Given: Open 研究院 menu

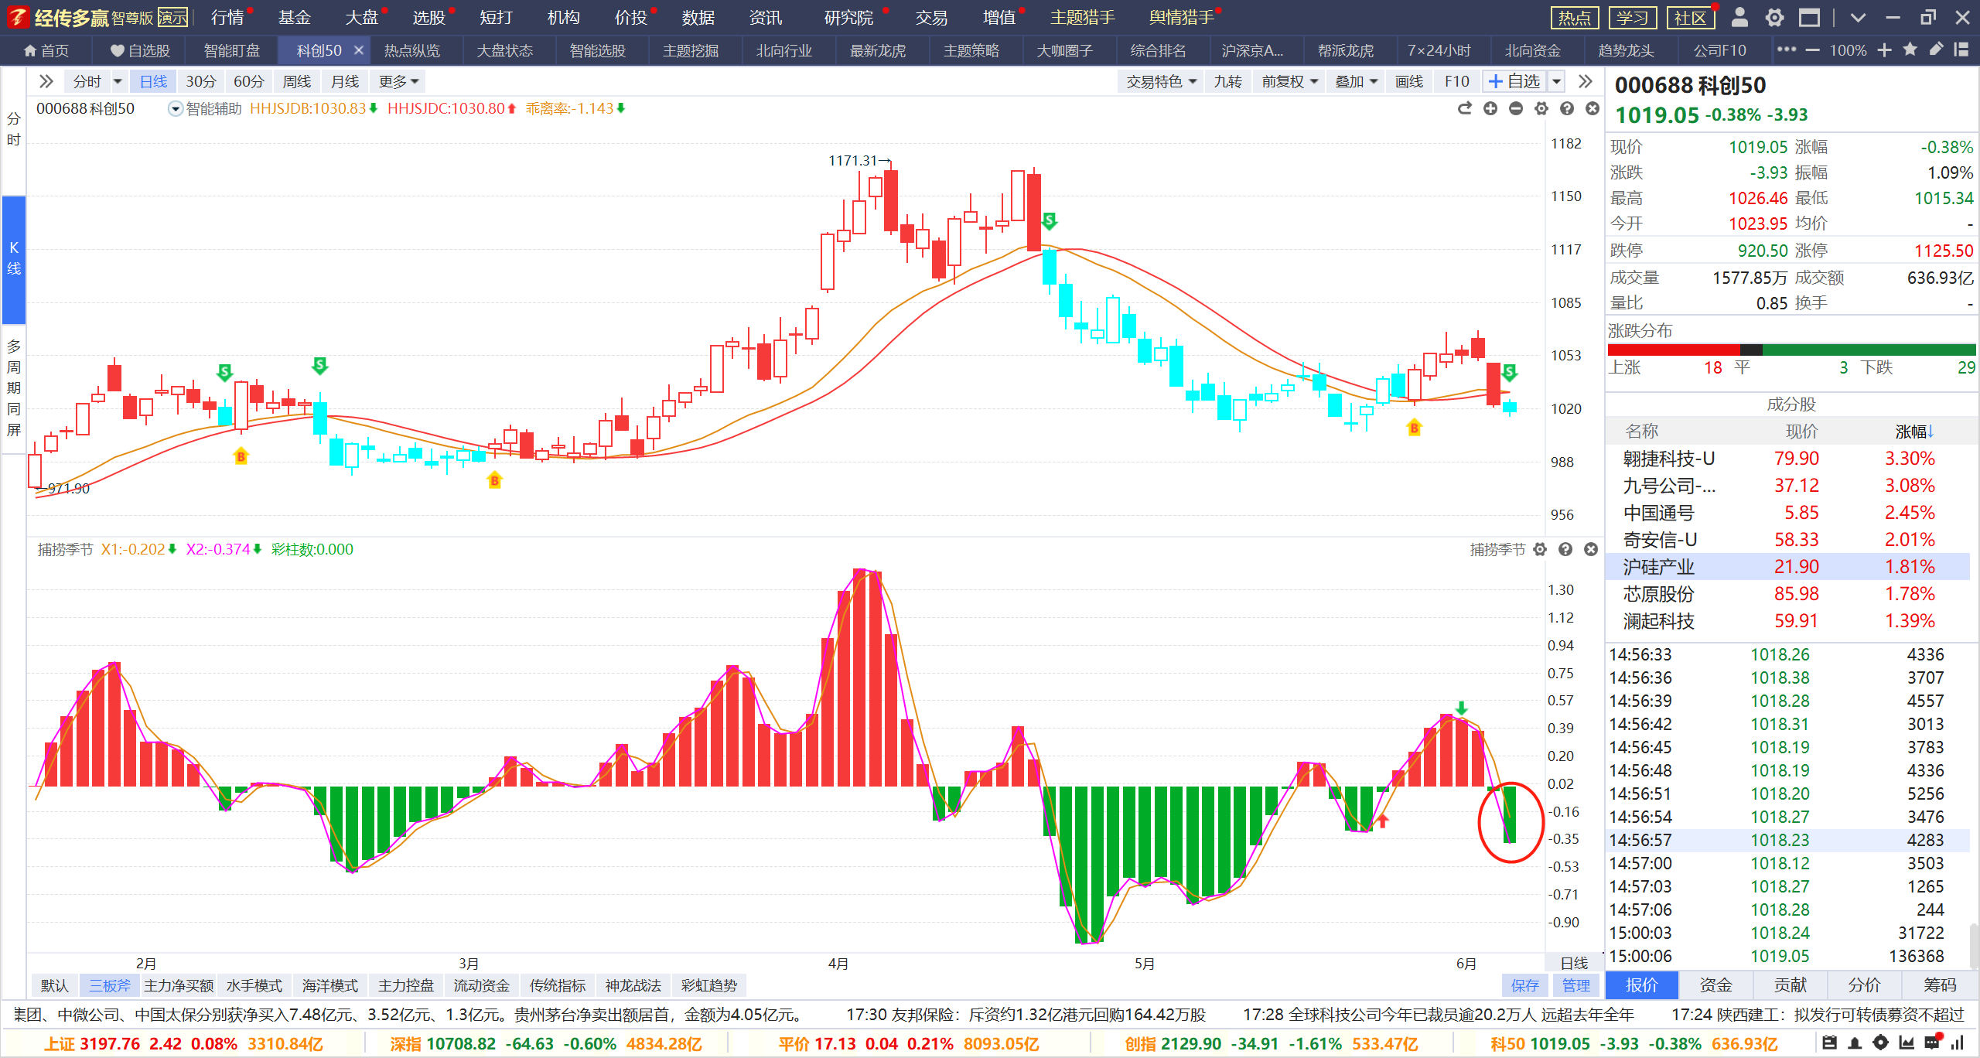Looking at the screenshot, I should point(849,17).
